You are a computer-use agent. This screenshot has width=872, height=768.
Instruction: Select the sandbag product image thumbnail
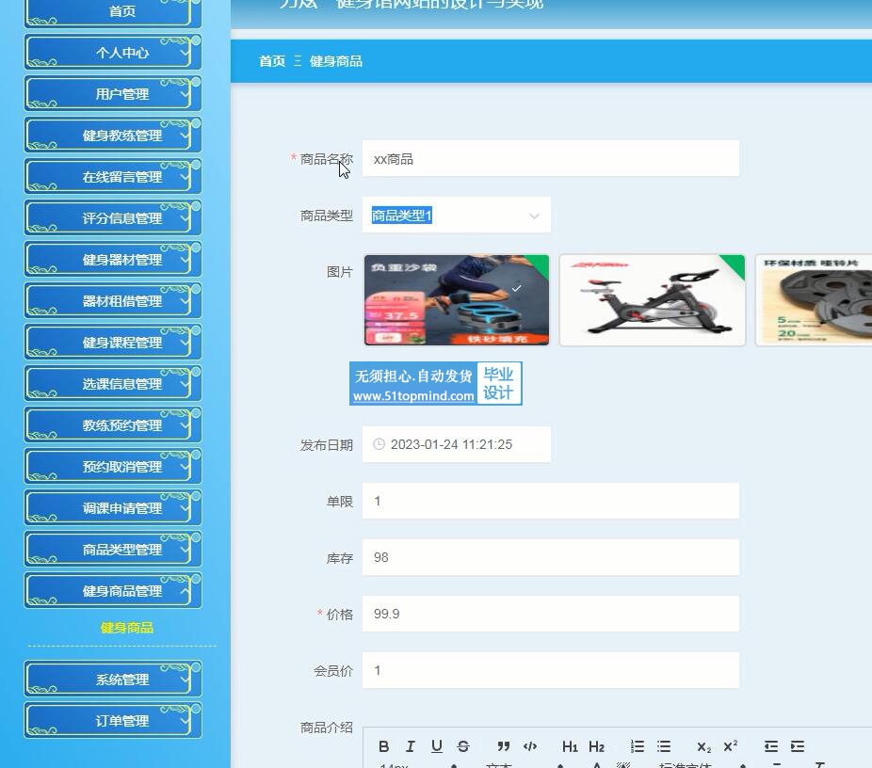click(x=457, y=300)
